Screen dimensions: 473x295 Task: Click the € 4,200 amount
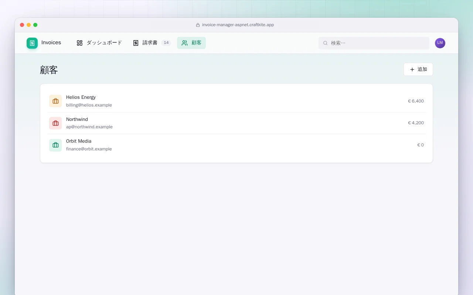point(416,123)
